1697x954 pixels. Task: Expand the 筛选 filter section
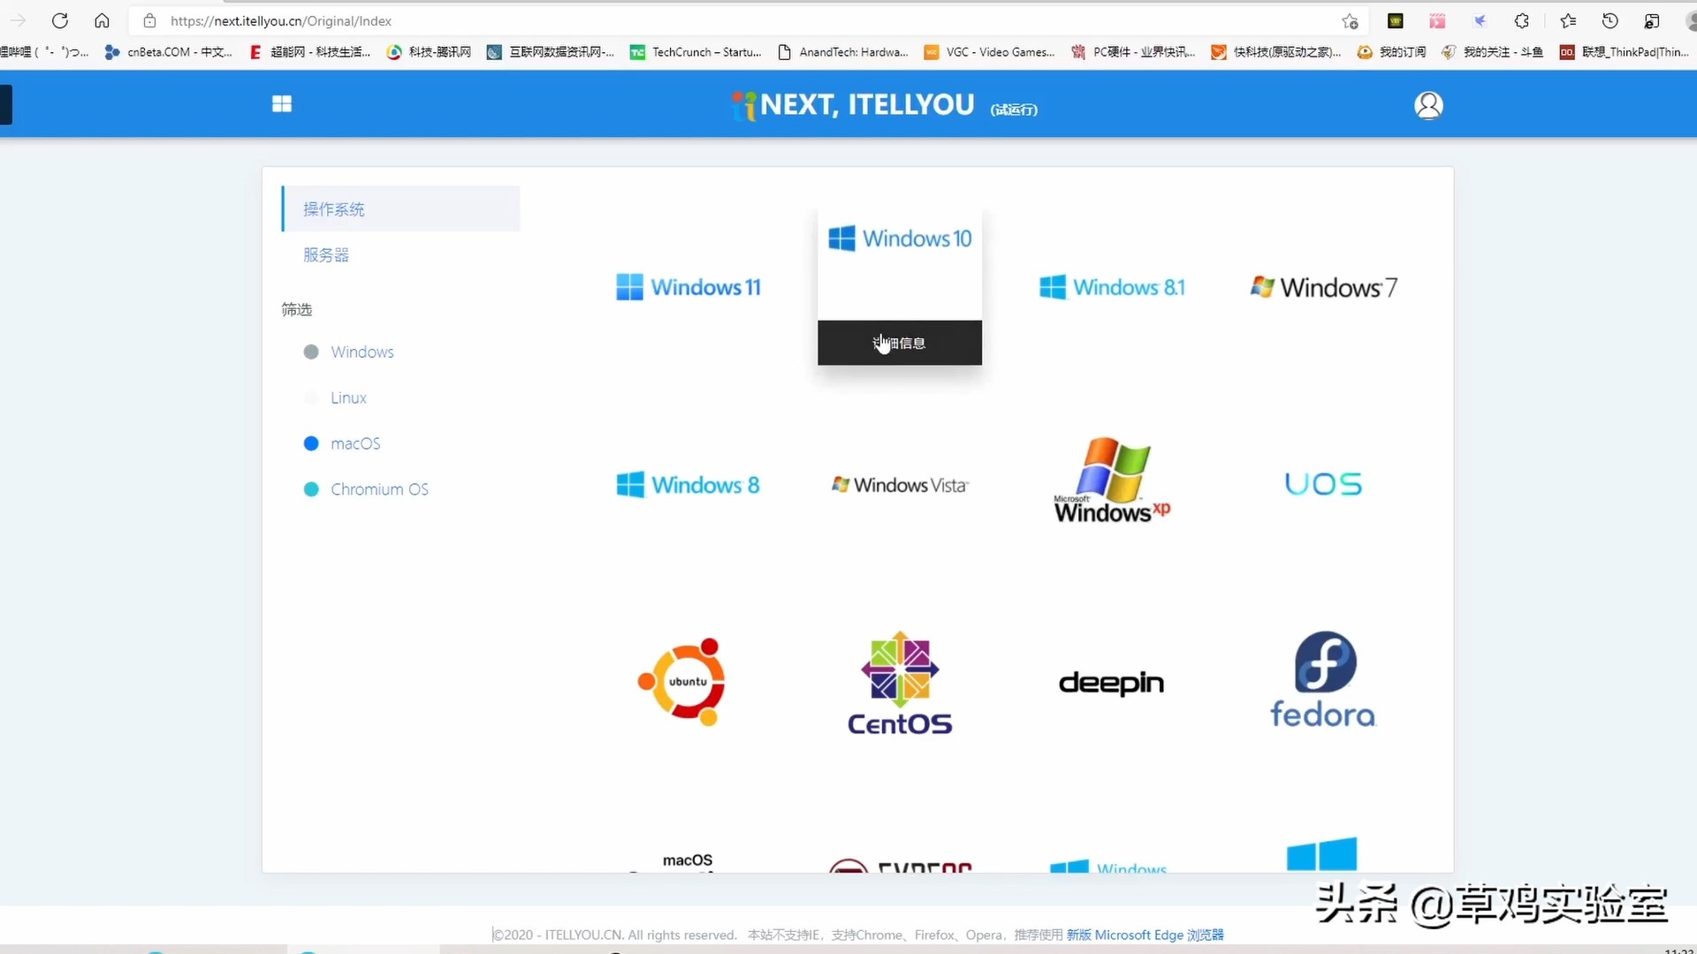click(x=297, y=309)
